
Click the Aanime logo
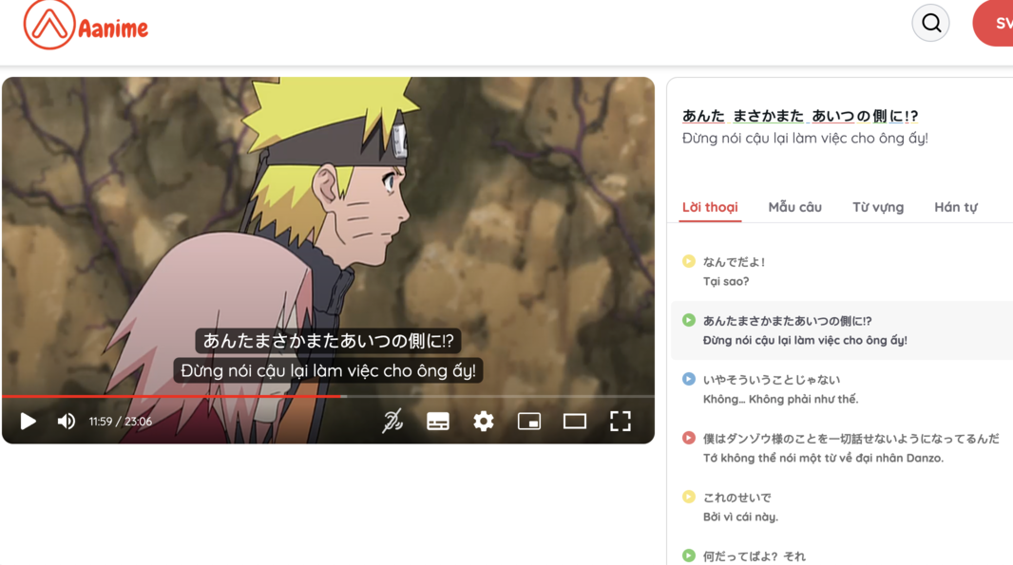[86, 26]
